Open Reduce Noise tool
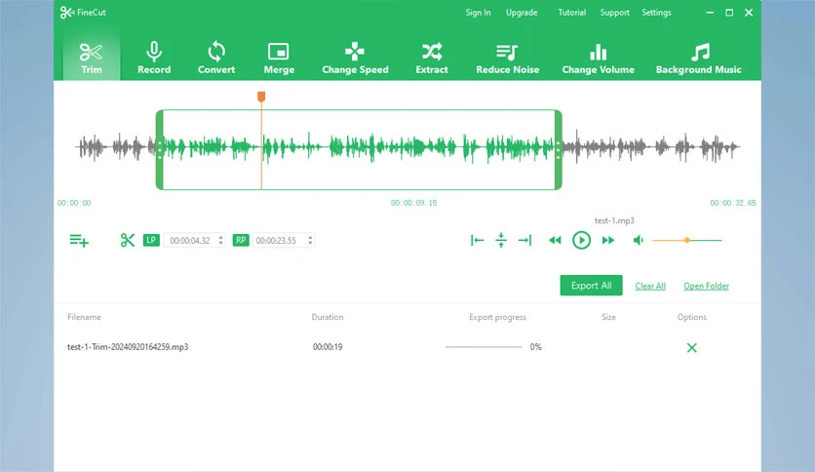The height and width of the screenshot is (472, 815). [507, 58]
